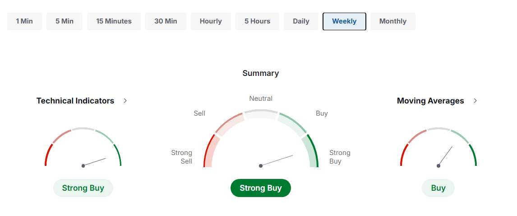Click the Weekly timeframe tab

point(344,21)
